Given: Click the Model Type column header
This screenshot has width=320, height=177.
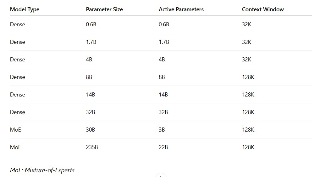Looking at the screenshot, I should pos(25,10).
